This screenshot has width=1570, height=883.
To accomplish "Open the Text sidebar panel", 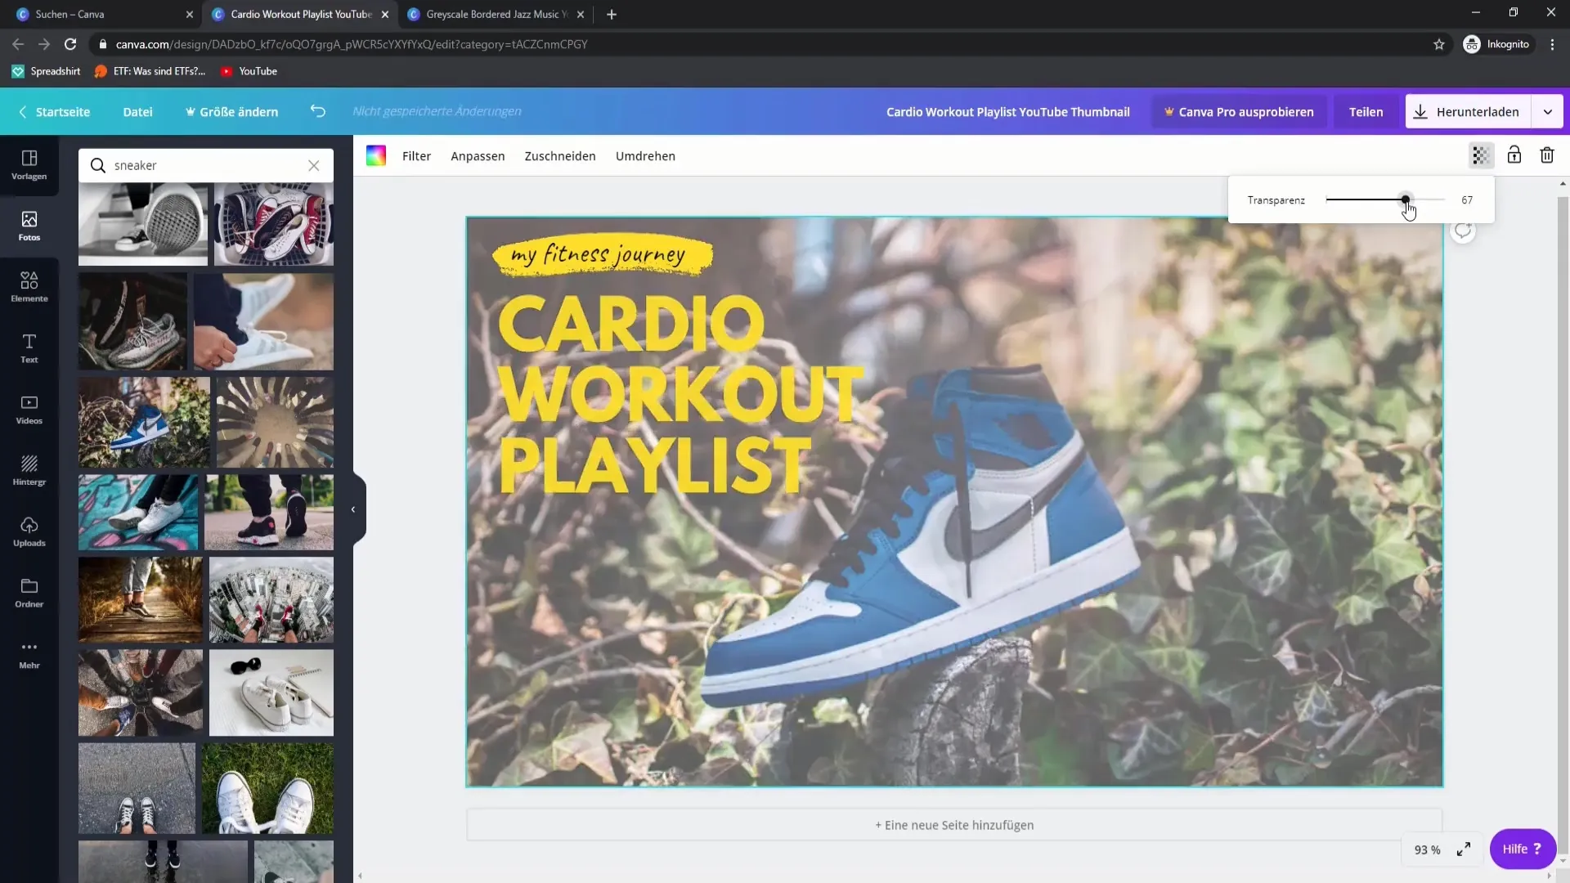I will click(x=29, y=349).
